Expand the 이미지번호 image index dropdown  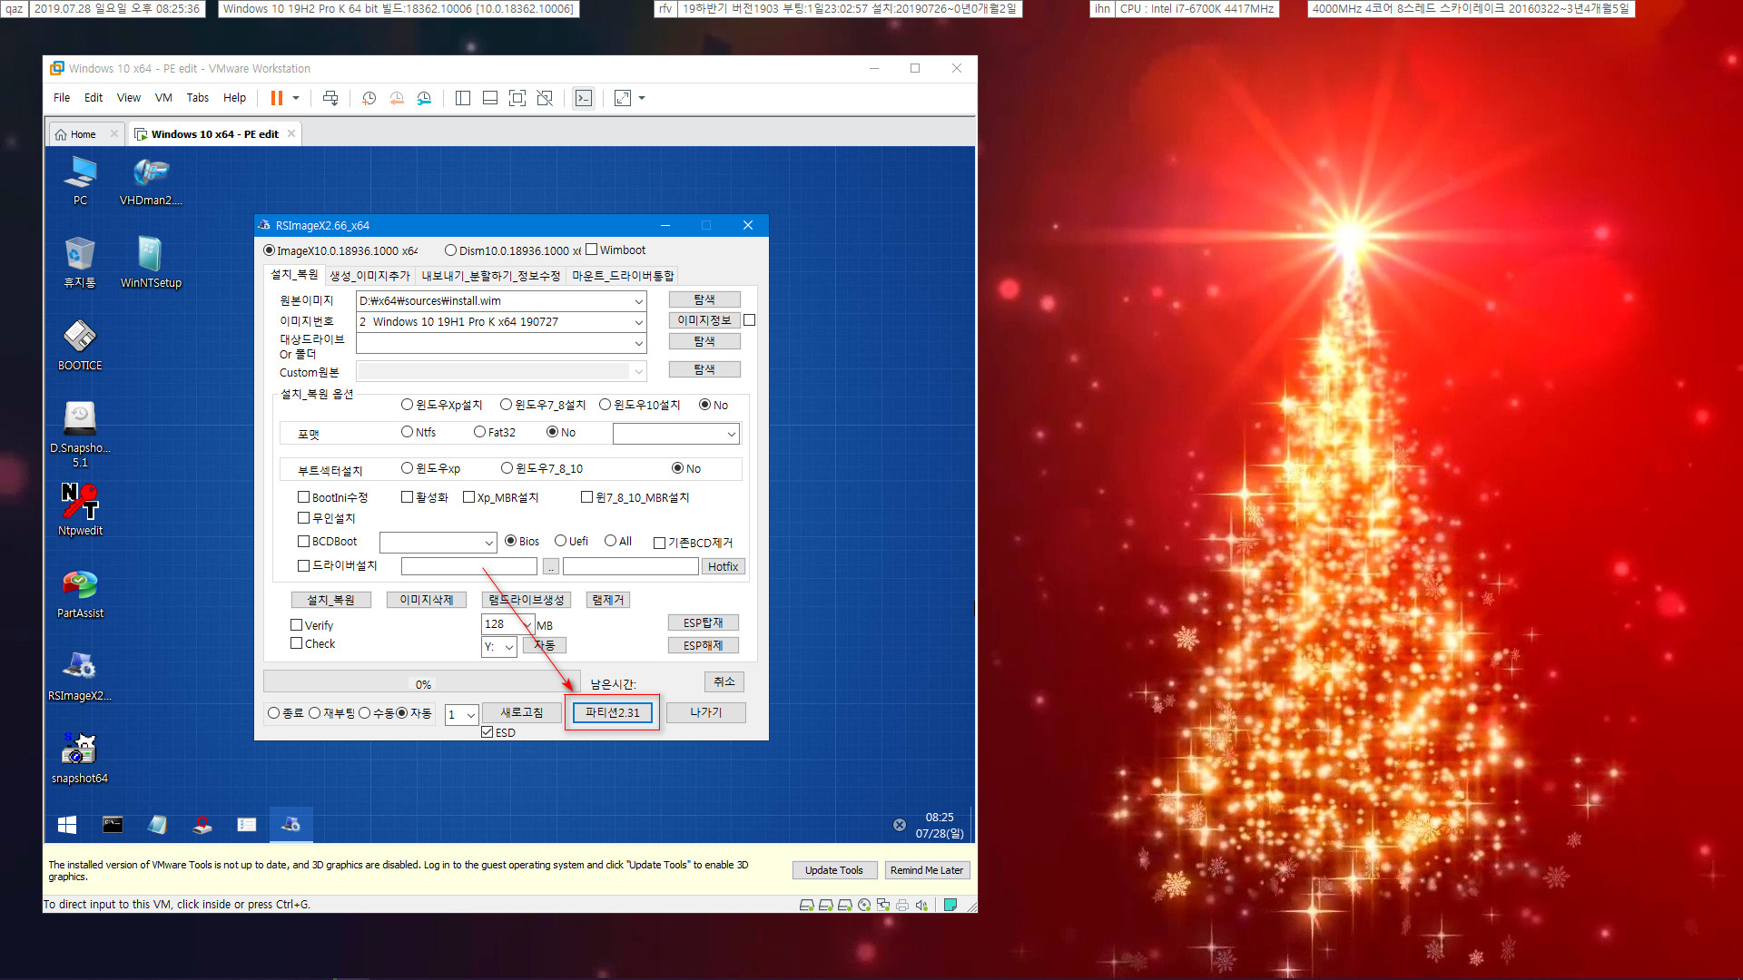(x=638, y=322)
